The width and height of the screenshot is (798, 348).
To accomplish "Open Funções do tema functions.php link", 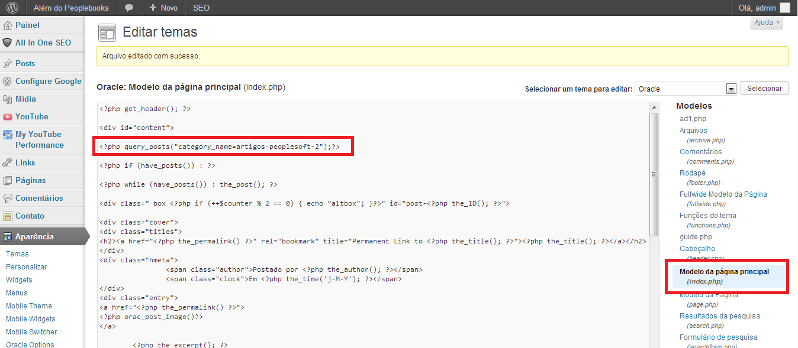I will (x=707, y=216).
